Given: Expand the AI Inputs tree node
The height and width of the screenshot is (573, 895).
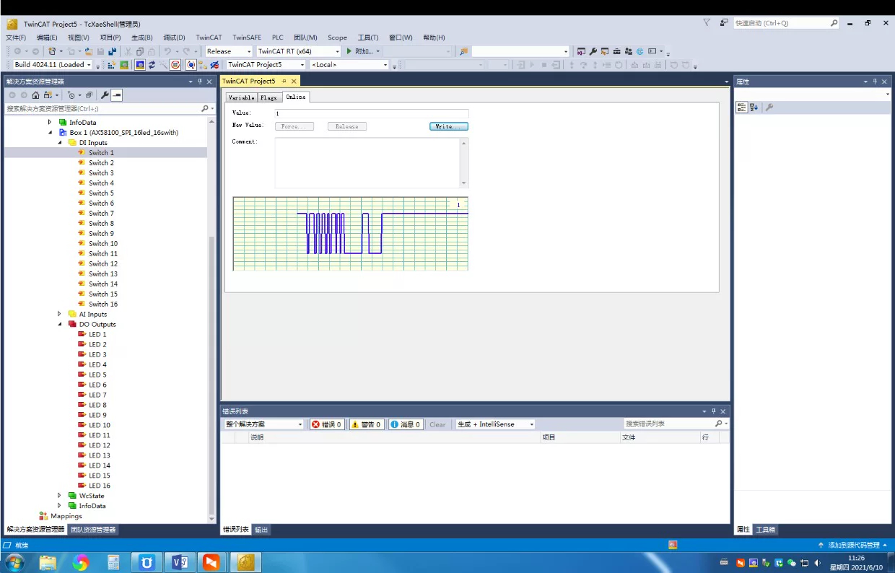Looking at the screenshot, I should click(60, 314).
